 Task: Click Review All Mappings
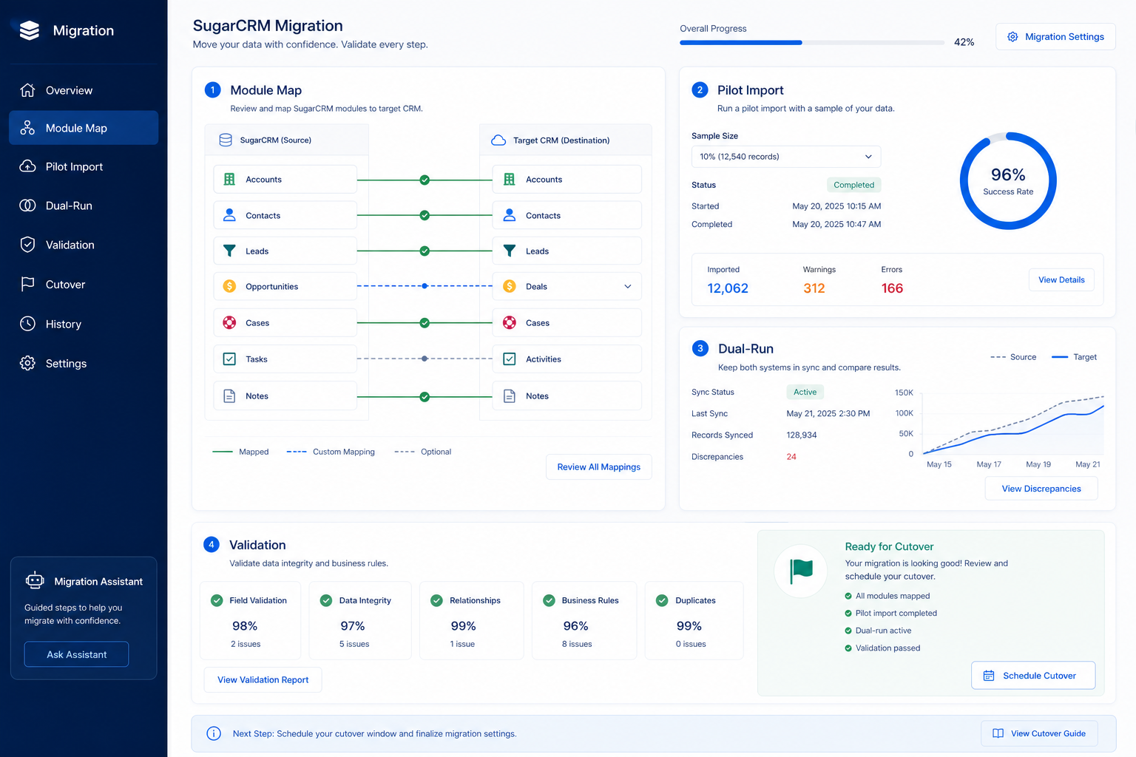[x=599, y=466]
